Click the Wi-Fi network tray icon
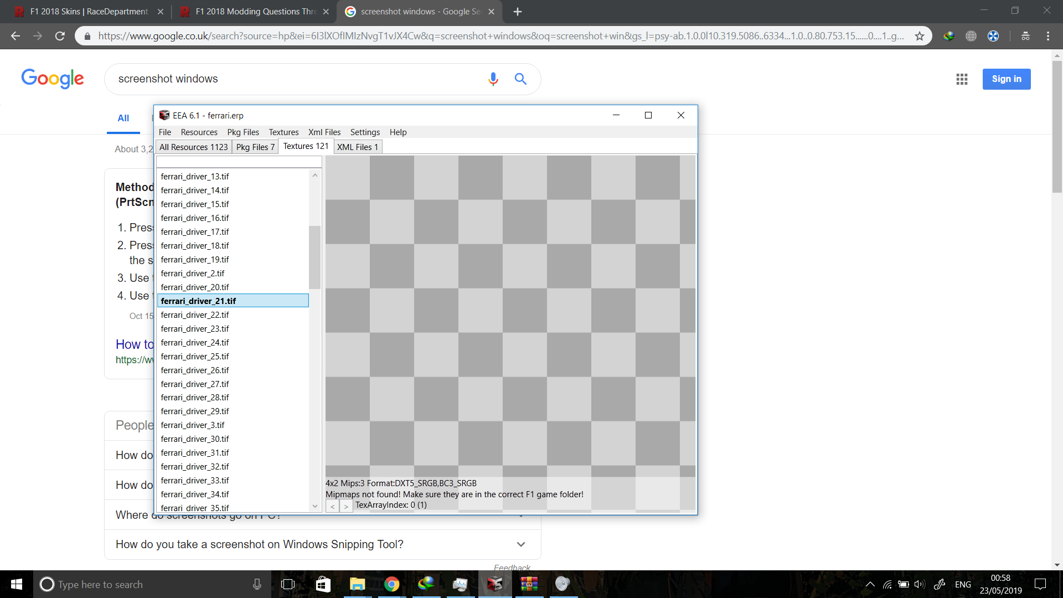The image size is (1063, 598). click(x=887, y=584)
